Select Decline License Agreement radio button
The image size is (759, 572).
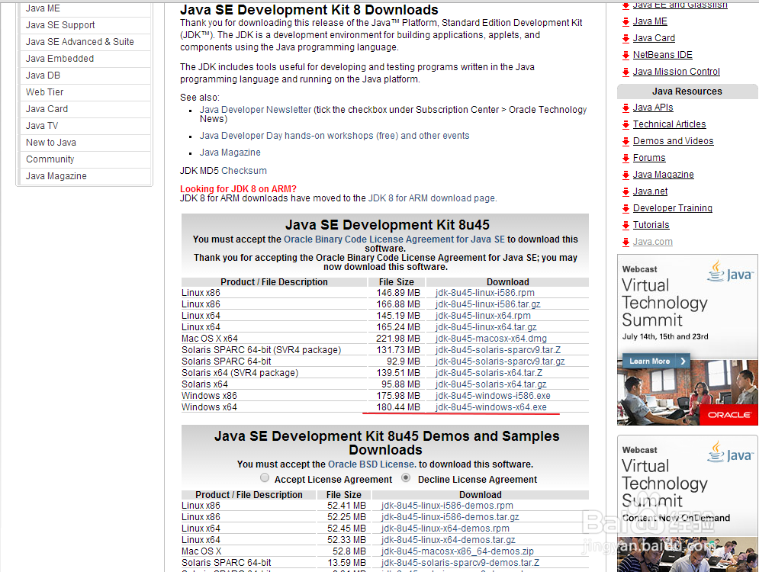point(406,478)
